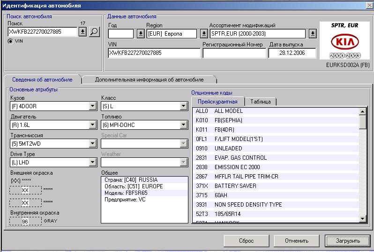Open the Топливо MPI-DOHC dropdown

click(x=184, y=125)
